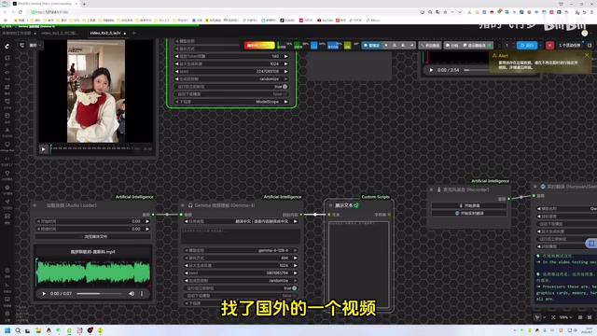This screenshot has width=597, height=336.
Task: Add a new workflow tab with plus
Action: point(133,34)
